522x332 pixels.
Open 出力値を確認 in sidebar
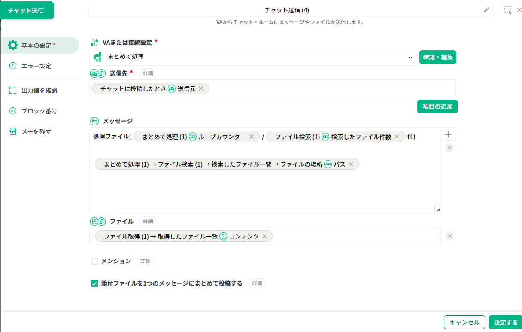(x=39, y=91)
